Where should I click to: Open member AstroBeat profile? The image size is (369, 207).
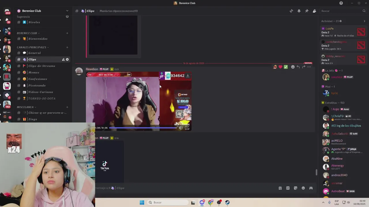point(343,191)
